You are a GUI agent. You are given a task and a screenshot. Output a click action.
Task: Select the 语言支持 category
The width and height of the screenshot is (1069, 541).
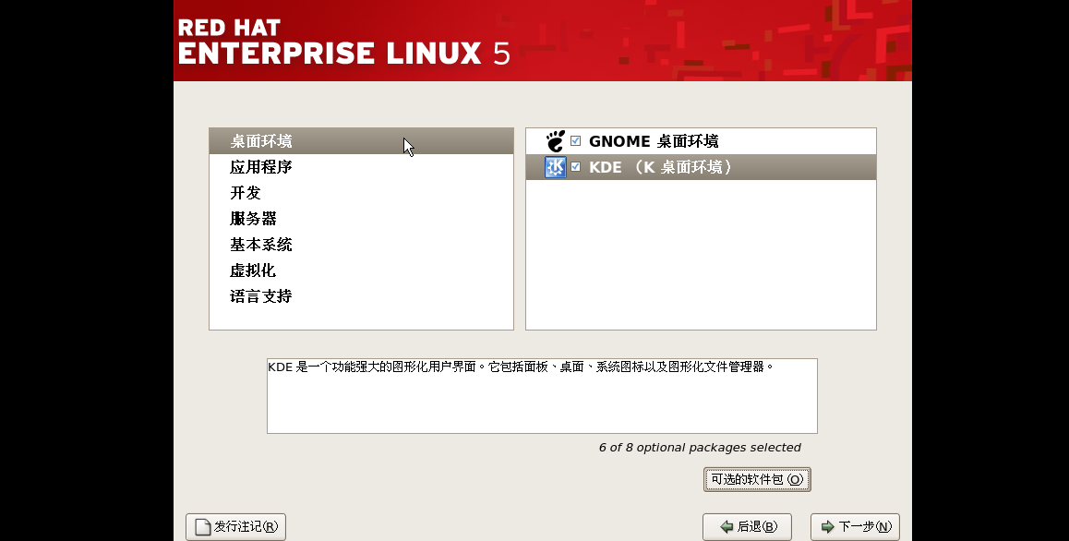pyautogui.click(x=261, y=295)
